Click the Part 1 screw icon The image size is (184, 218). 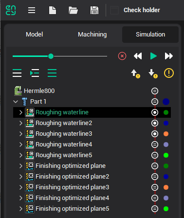coord(24,102)
